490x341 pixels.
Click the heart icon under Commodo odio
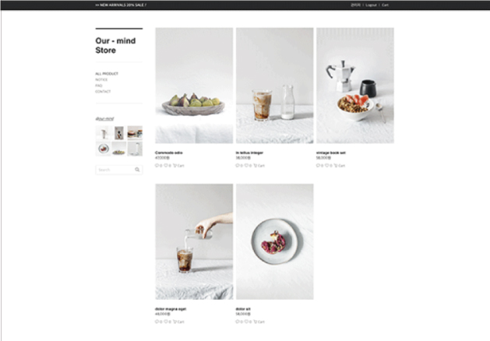166,166
